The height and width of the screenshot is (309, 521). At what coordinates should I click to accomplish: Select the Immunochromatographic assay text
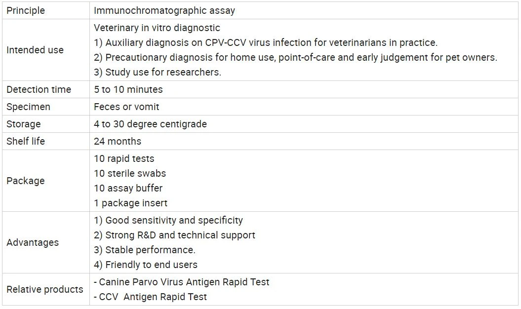click(164, 11)
